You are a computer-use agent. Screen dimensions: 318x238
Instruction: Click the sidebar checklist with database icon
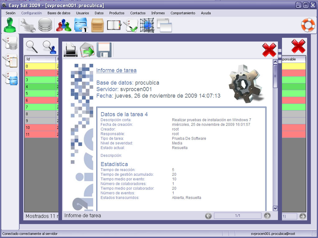point(10,43)
